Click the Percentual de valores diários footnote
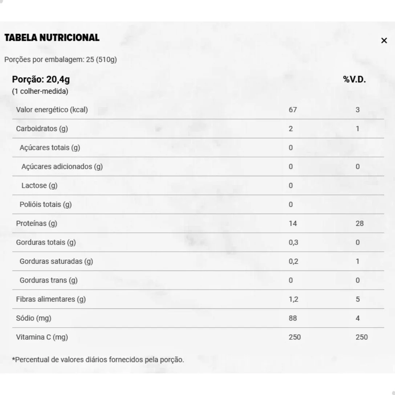 [98, 360]
